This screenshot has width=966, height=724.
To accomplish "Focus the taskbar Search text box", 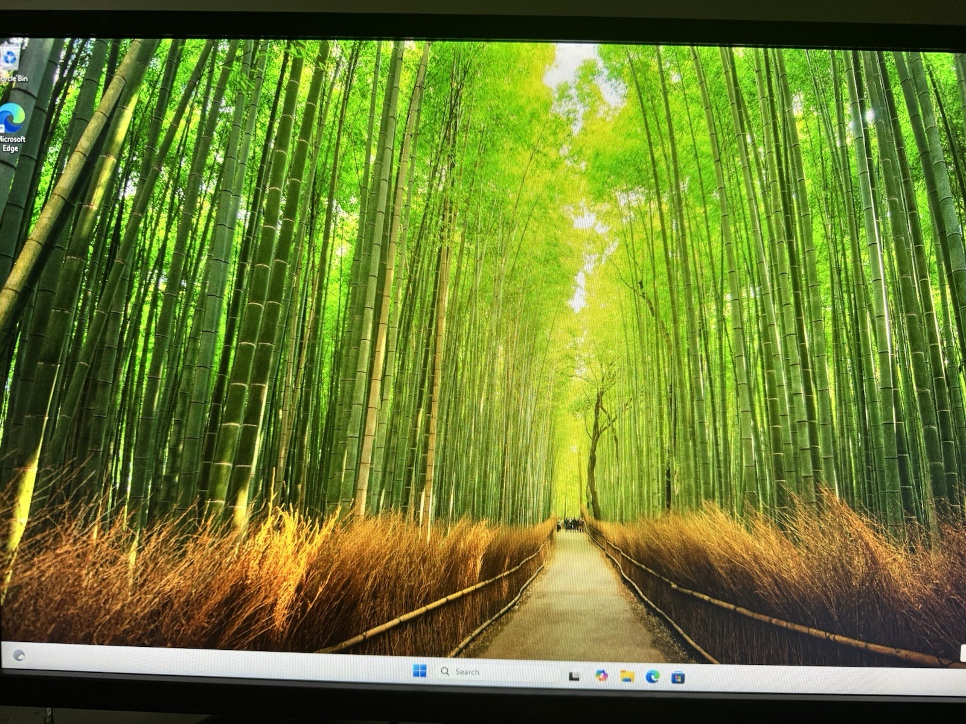I will 498,672.
